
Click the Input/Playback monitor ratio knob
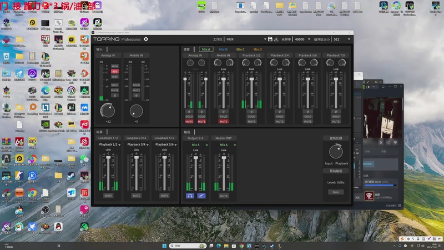(x=336, y=152)
